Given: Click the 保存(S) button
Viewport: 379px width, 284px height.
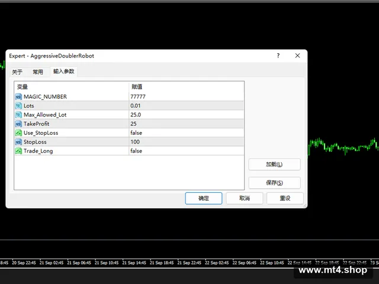Looking at the screenshot, I should (274, 183).
